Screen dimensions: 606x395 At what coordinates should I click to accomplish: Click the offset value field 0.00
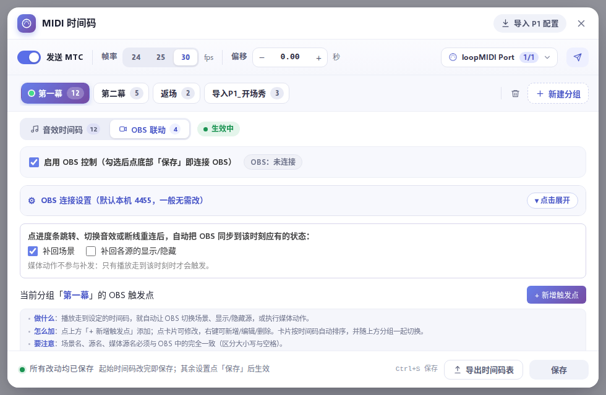pos(290,57)
